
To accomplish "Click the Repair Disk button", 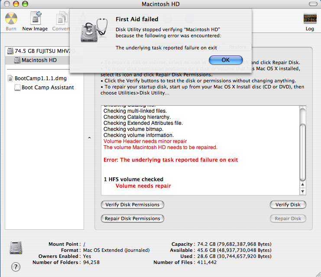I will (x=288, y=218).
